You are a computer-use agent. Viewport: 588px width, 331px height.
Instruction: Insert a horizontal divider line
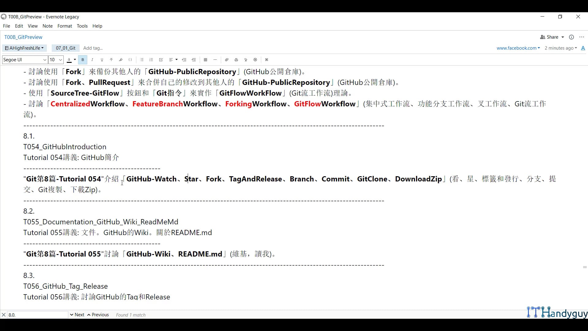pos(215,60)
